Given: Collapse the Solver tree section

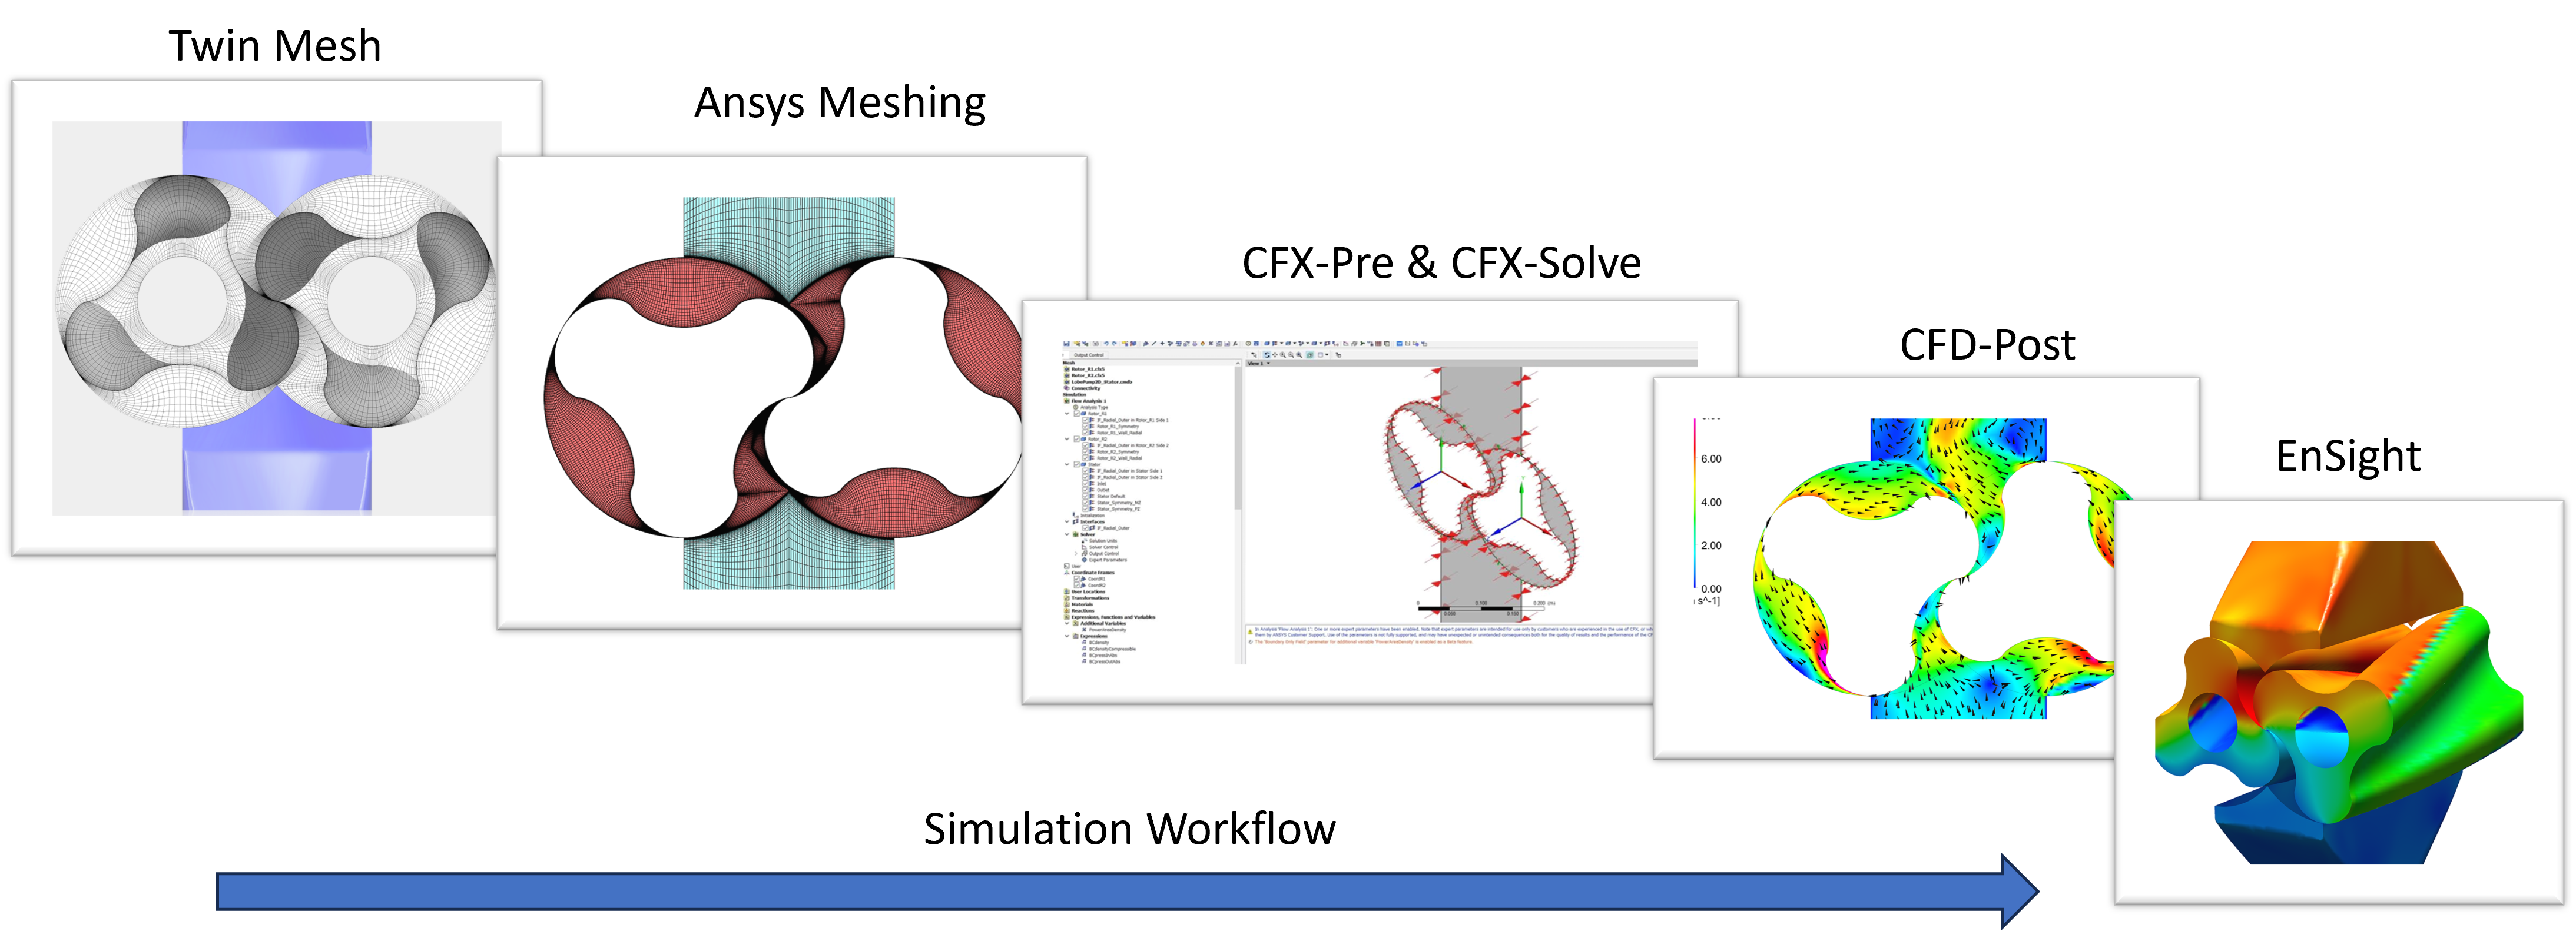Looking at the screenshot, I should click(x=1067, y=535).
